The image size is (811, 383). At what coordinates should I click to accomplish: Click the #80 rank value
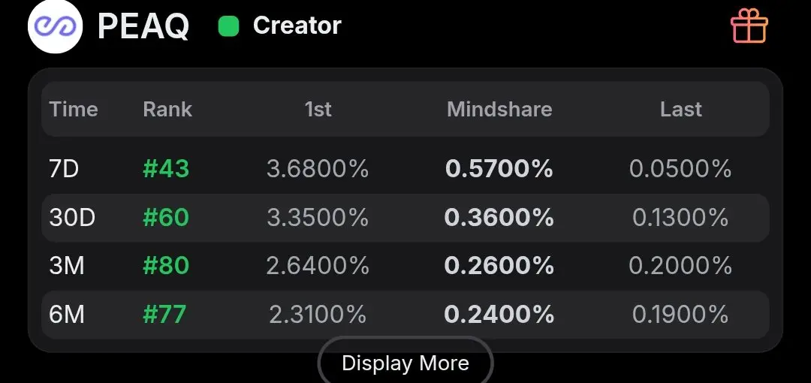(x=166, y=266)
